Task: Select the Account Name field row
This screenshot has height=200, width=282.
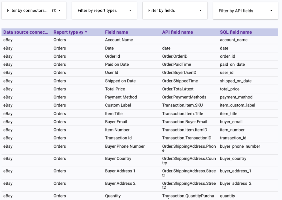Action: pyautogui.click(x=118, y=40)
